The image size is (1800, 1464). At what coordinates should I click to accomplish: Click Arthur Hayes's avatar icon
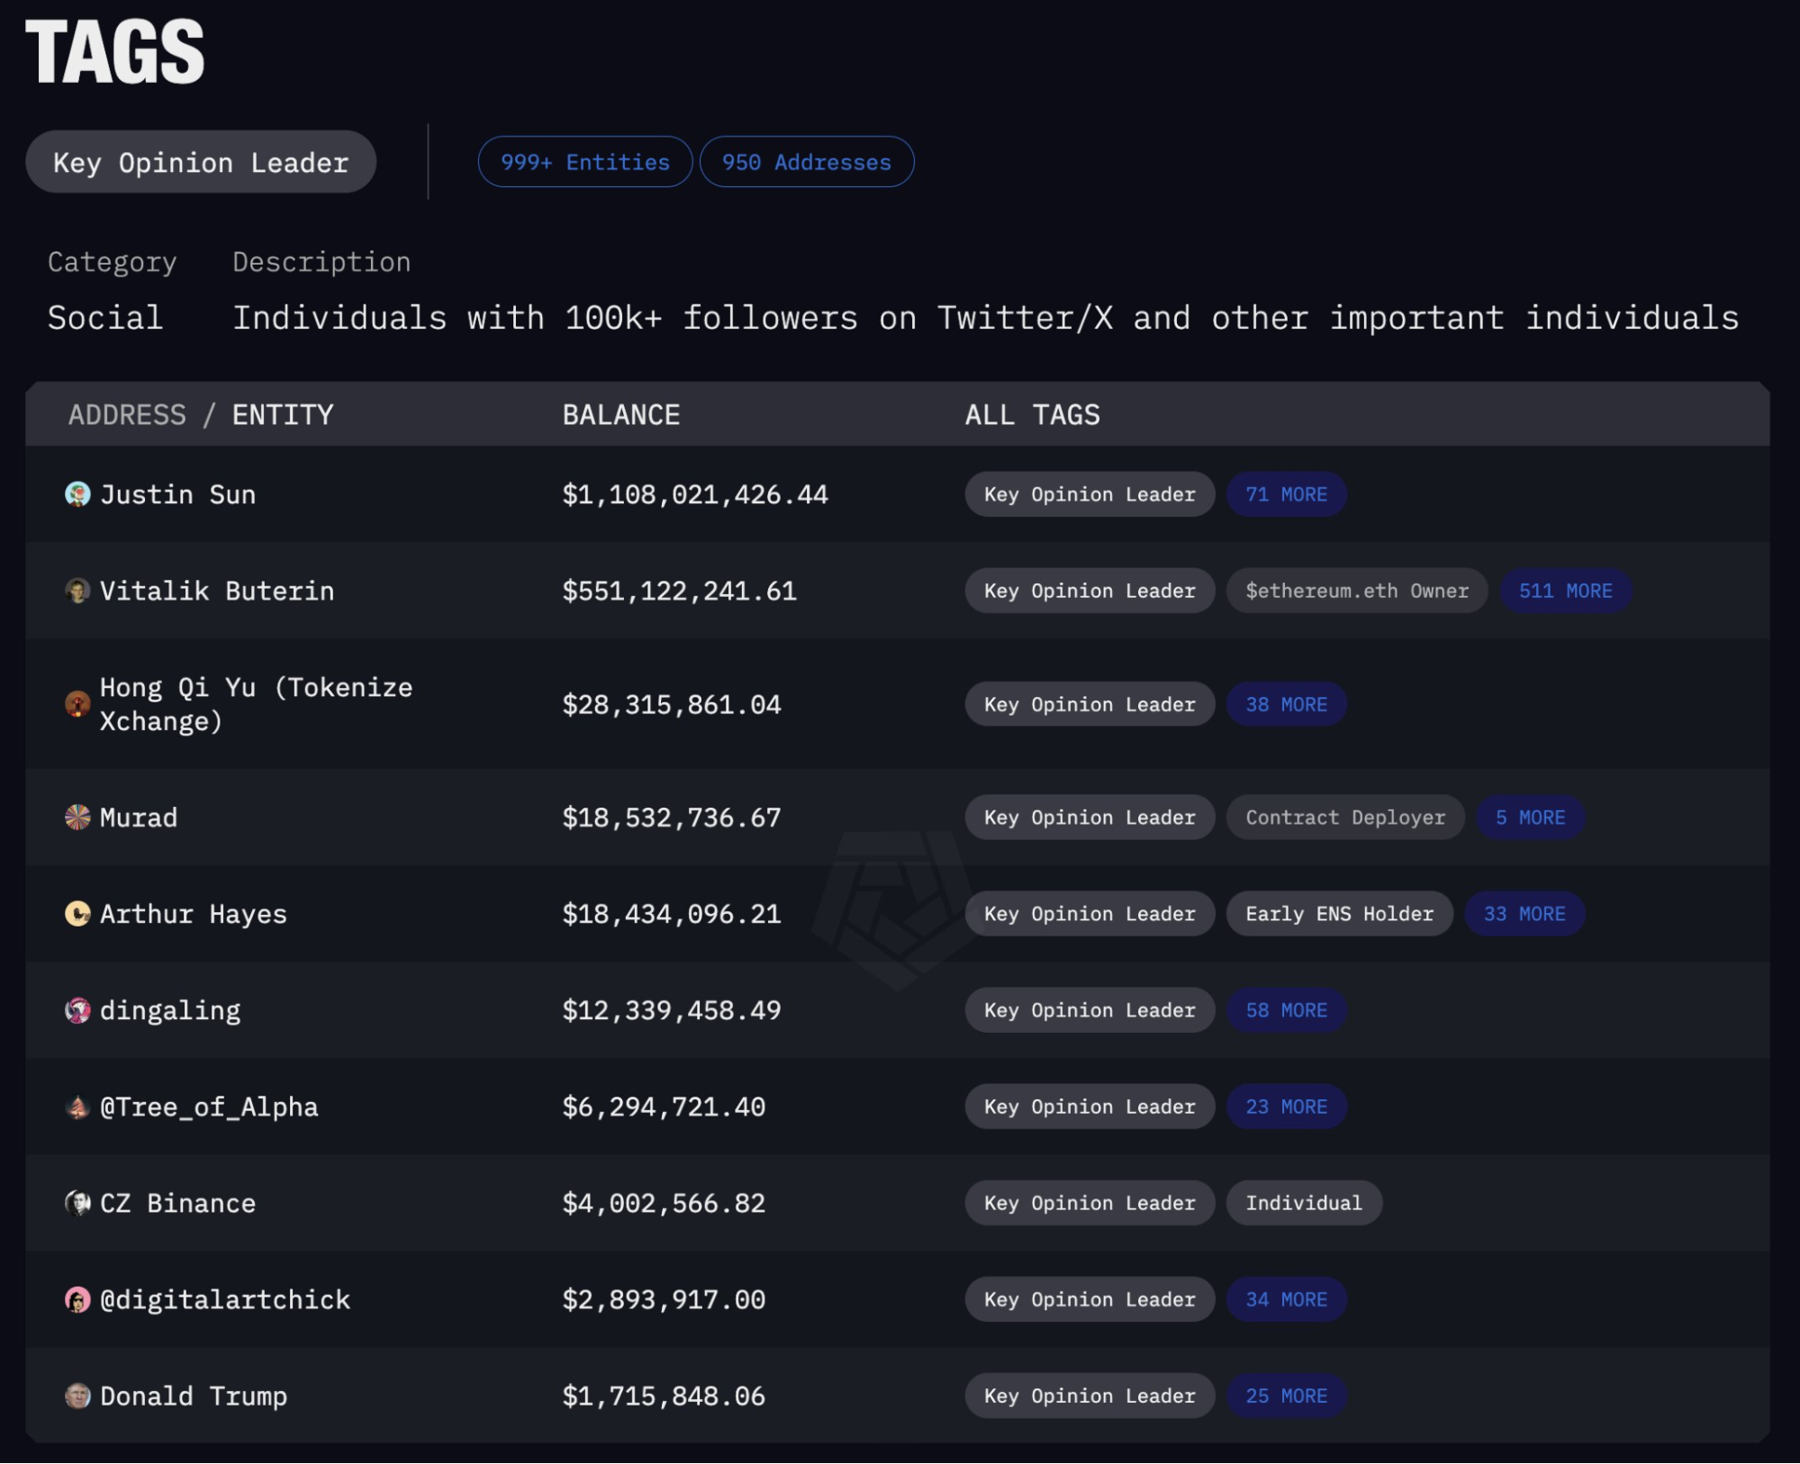[79, 913]
